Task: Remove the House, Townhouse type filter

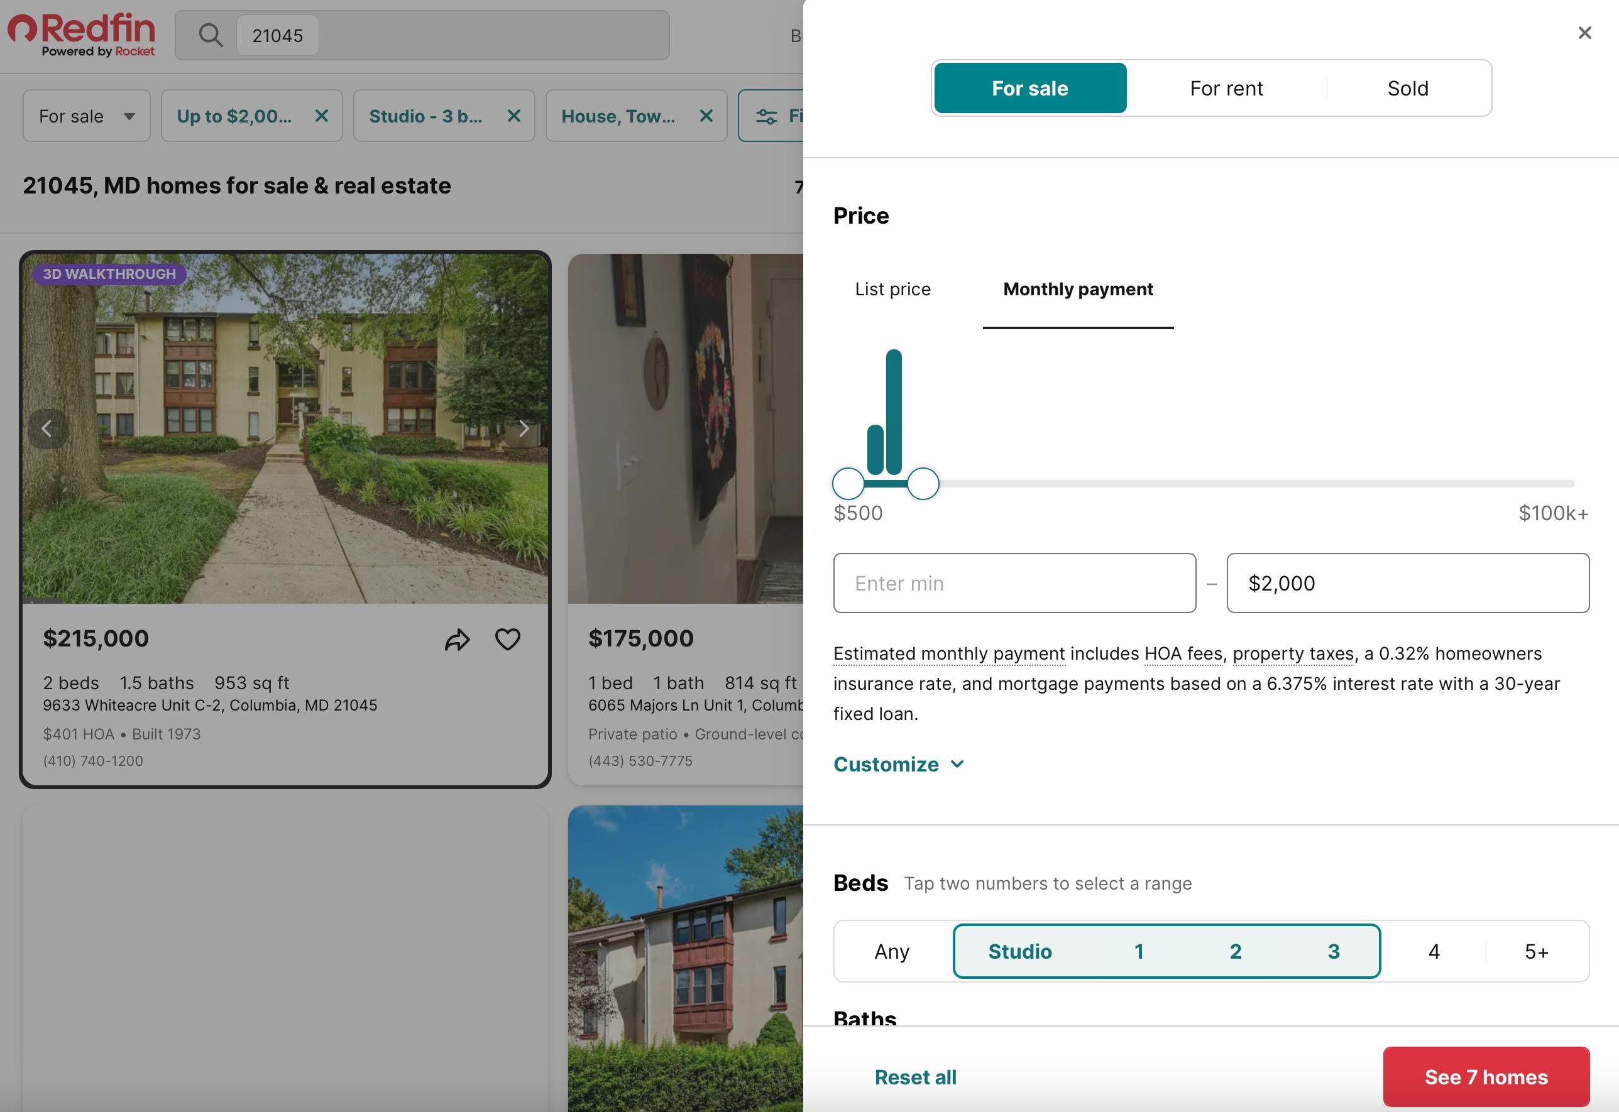Action: [x=706, y=116]
